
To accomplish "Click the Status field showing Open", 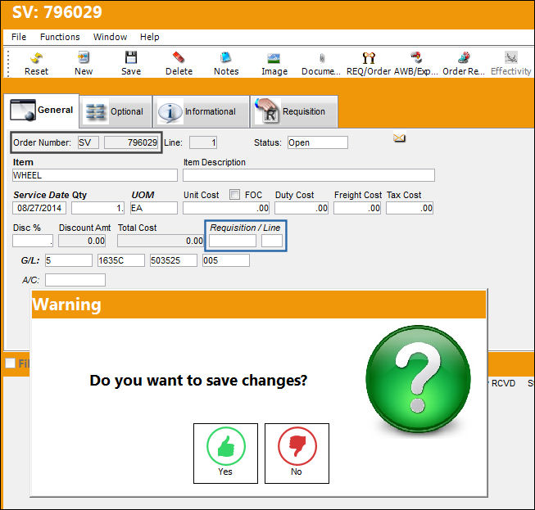I will [318, 142].
